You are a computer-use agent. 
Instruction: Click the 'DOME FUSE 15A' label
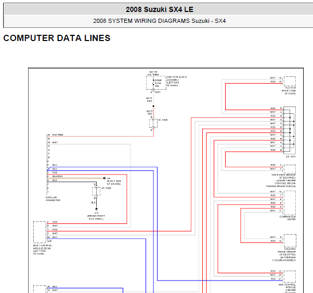click(x=158, y=83)
